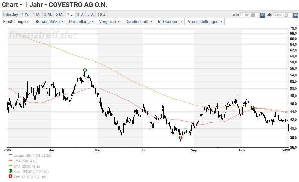Click the orange SMA (200) color line swatch

(x=10, y=166)
